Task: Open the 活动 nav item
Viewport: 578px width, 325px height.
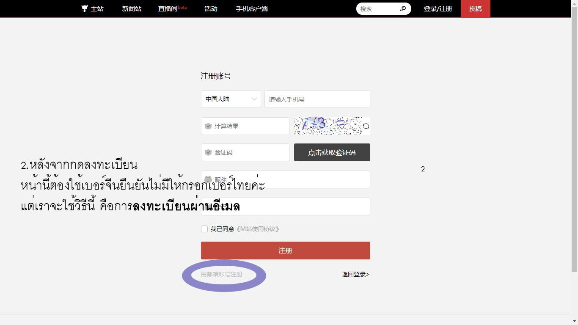Action: tap(211, 9)
